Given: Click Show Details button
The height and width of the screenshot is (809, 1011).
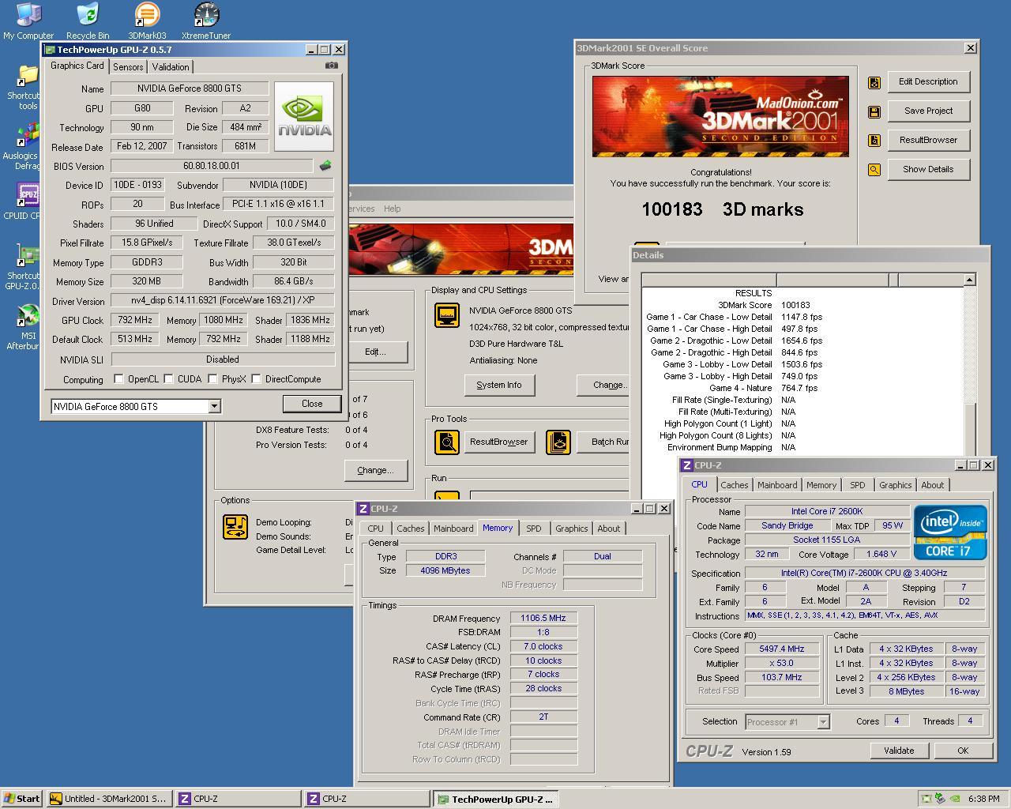Looking at the screenshot, I should click(928, 169).
